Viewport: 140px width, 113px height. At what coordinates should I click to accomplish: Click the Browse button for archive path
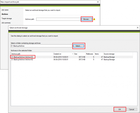coord(87,19)
